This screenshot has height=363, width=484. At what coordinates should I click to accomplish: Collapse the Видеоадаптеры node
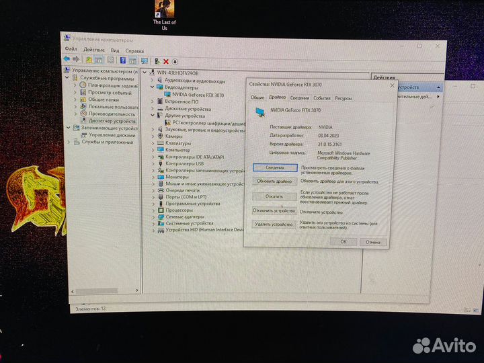(152, 87)
